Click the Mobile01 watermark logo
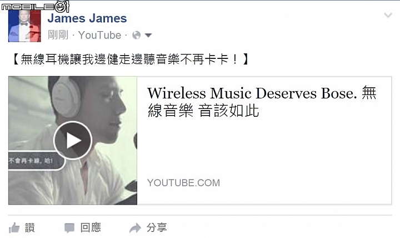400x238 pixels. tap(36, 6)
